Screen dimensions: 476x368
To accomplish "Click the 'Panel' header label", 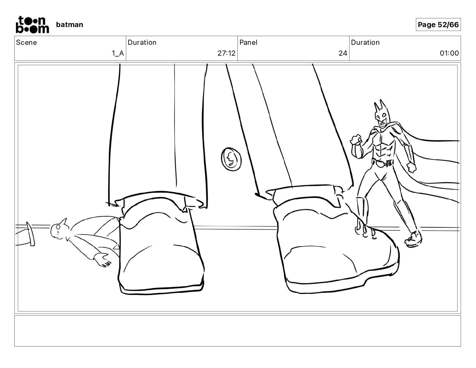I will click(249, 42).
